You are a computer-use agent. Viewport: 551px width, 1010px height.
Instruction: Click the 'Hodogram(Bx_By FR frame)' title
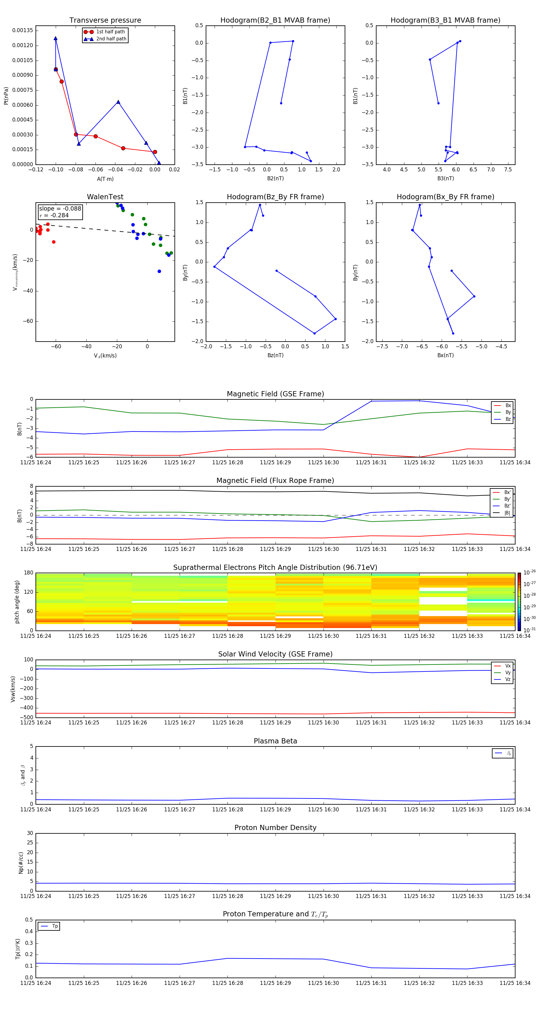[445, 197]
